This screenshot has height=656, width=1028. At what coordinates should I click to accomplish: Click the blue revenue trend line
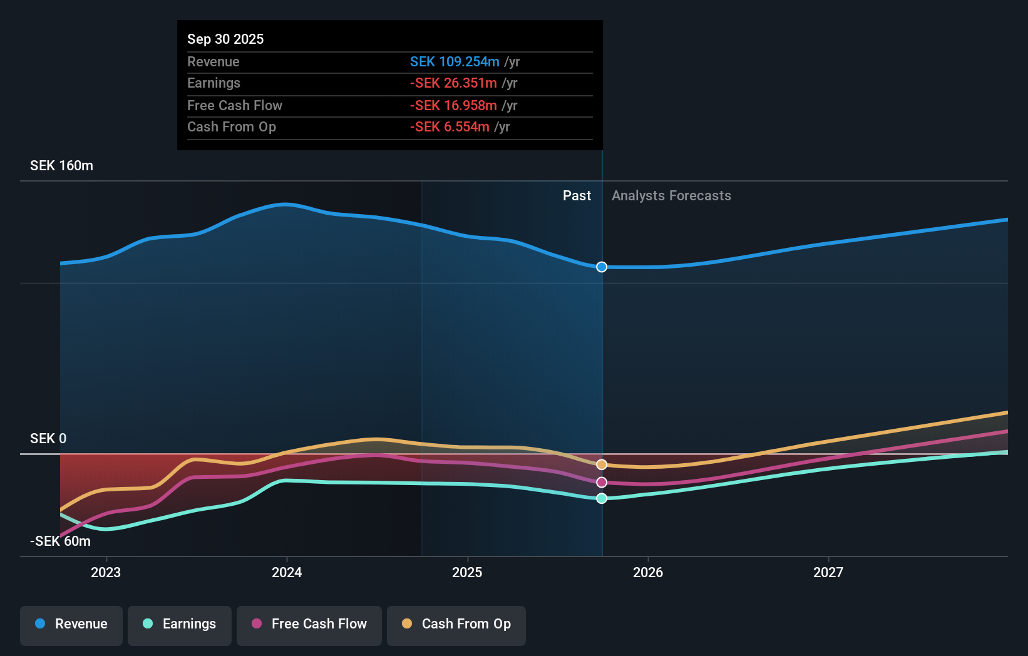(285, 204)
